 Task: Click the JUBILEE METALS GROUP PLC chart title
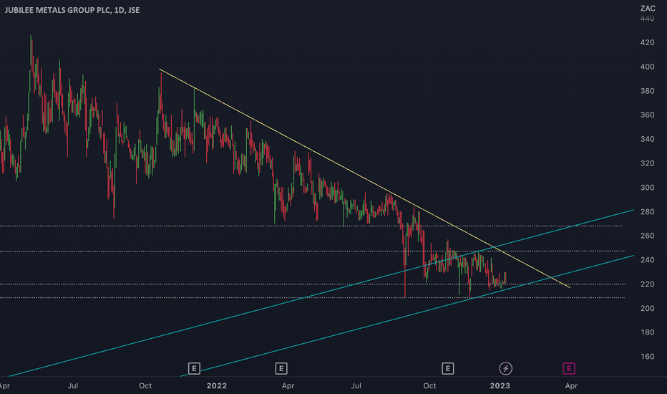click(72, 10)
